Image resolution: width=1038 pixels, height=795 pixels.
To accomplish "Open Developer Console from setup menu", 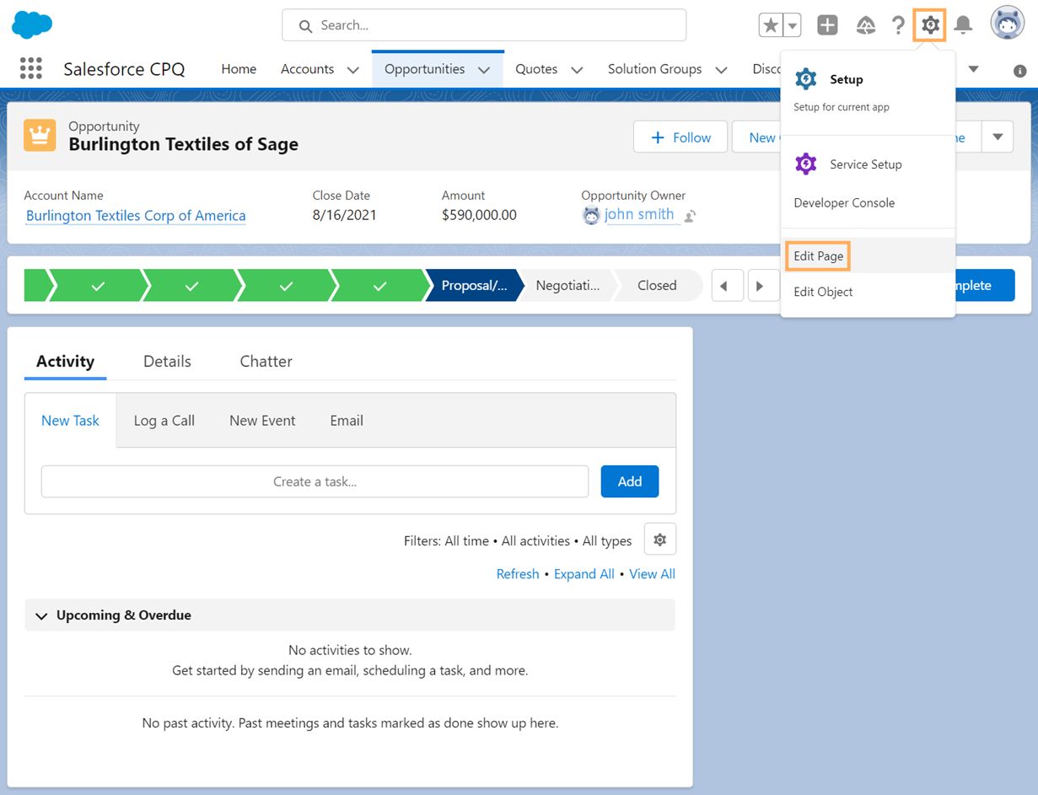I will [x=868, y=202].
